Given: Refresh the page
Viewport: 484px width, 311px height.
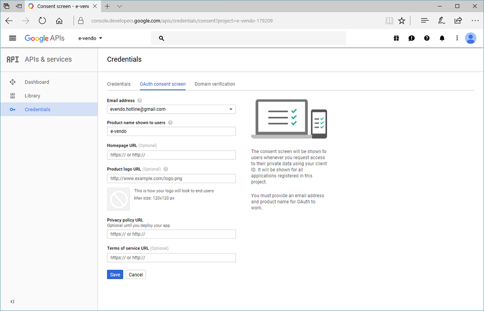Looking at the screenshot, I should pos(42,20).
